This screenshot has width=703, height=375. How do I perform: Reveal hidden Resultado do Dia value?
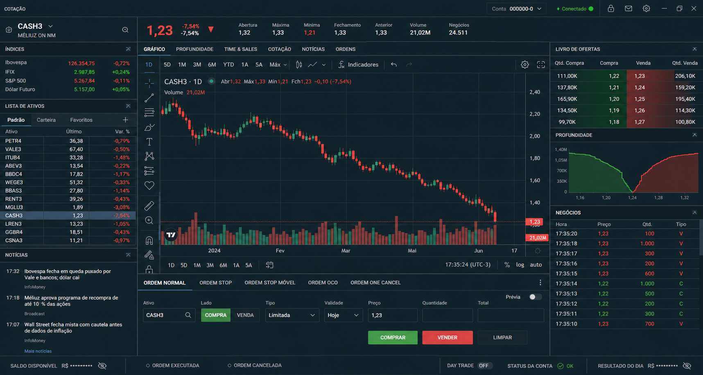pos(687,366)
